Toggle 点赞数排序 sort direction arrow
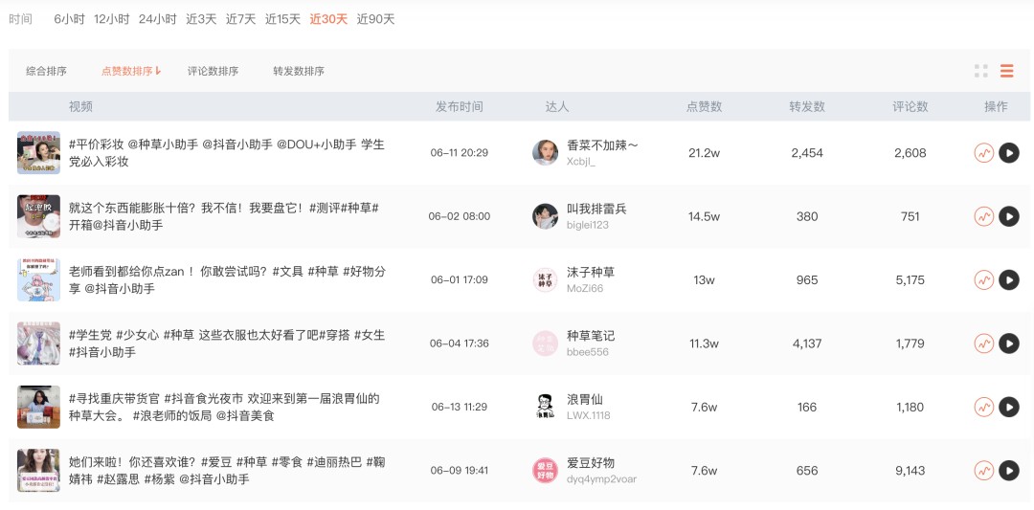1034x510 pixels. pos(158,71)
